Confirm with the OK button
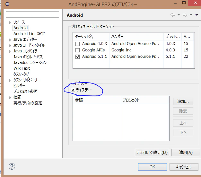Screen dimensions: 201x177 [x=153, y=167]
